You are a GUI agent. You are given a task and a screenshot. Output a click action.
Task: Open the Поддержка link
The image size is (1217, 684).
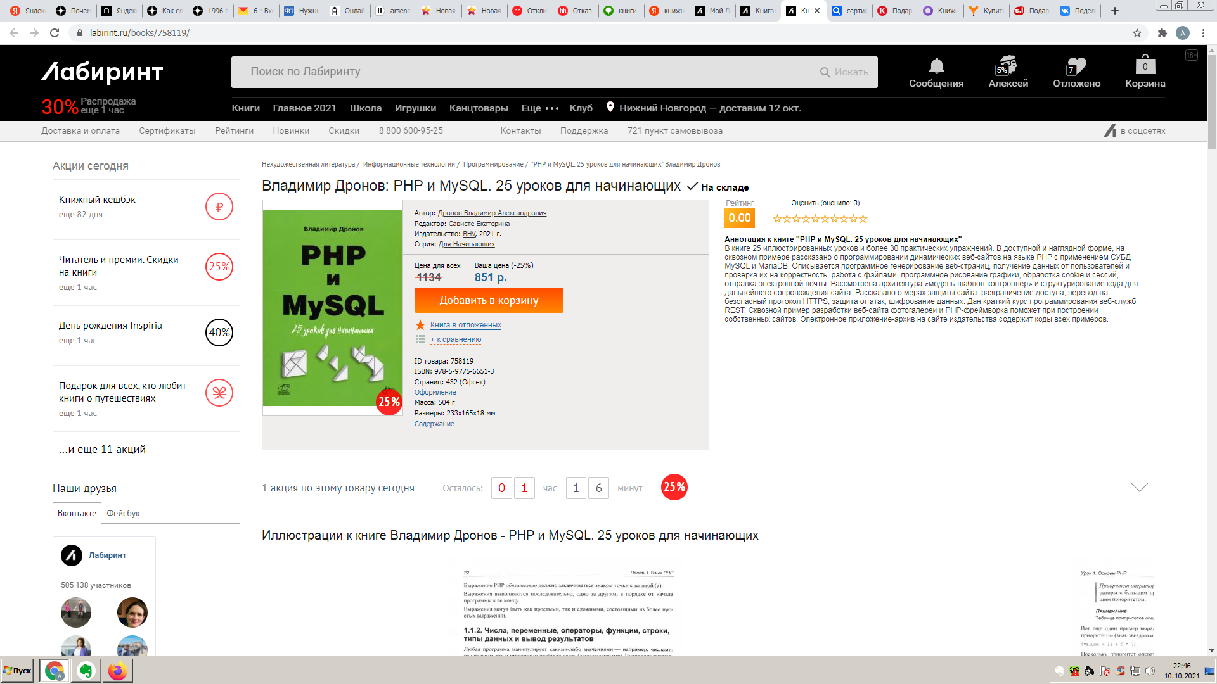[584, 131]
